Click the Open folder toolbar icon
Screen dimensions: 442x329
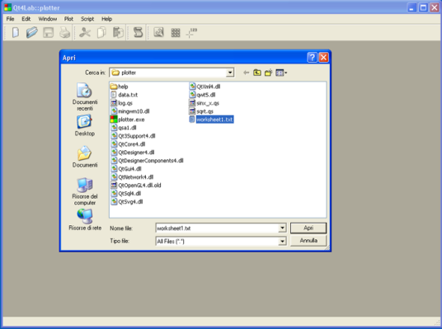(32, 32)
